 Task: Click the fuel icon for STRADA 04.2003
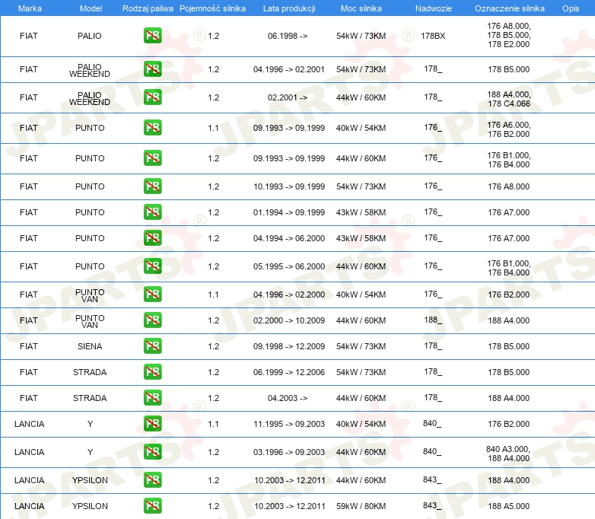(152, 398)
